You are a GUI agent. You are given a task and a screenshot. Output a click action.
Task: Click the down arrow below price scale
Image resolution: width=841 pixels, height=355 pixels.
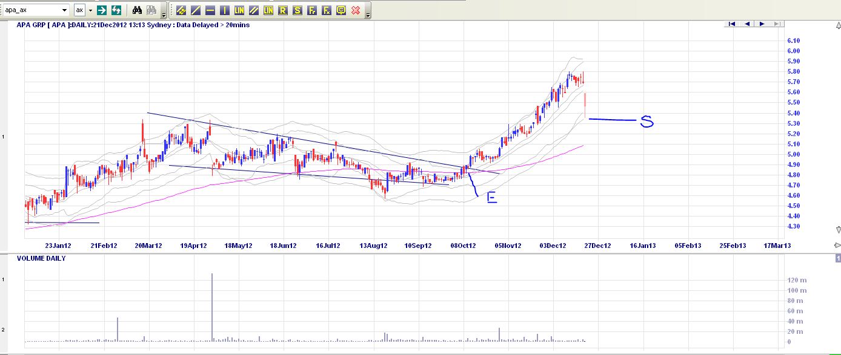tap(838, 230)
